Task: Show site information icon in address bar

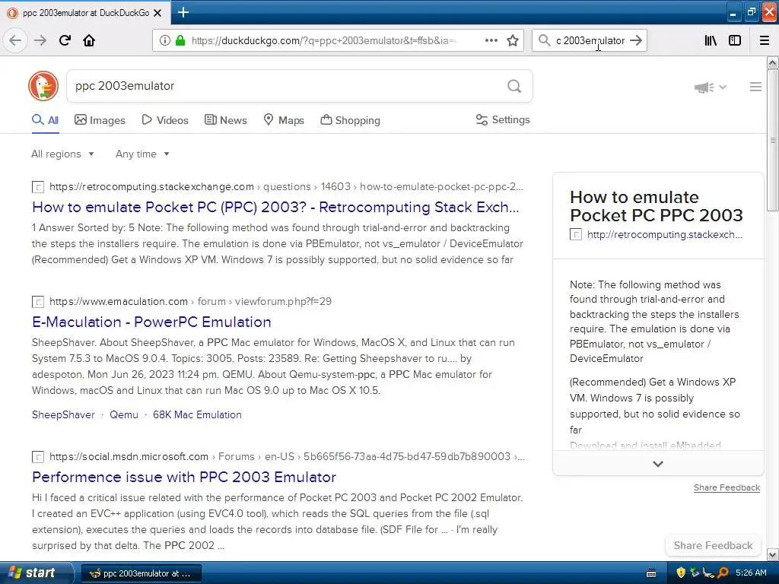Action: tap(165, 40)
